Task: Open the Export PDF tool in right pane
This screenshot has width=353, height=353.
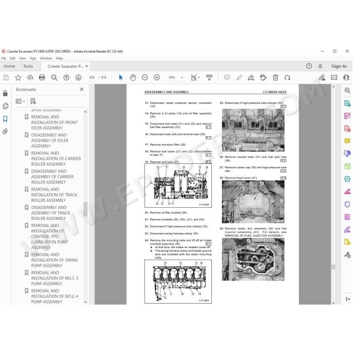Action: tap(347, 103)
